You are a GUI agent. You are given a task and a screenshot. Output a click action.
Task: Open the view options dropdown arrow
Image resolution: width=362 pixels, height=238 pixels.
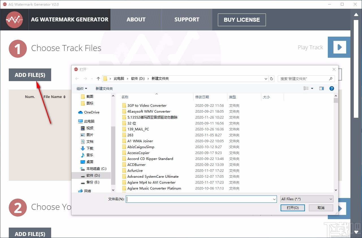point(312,88)
